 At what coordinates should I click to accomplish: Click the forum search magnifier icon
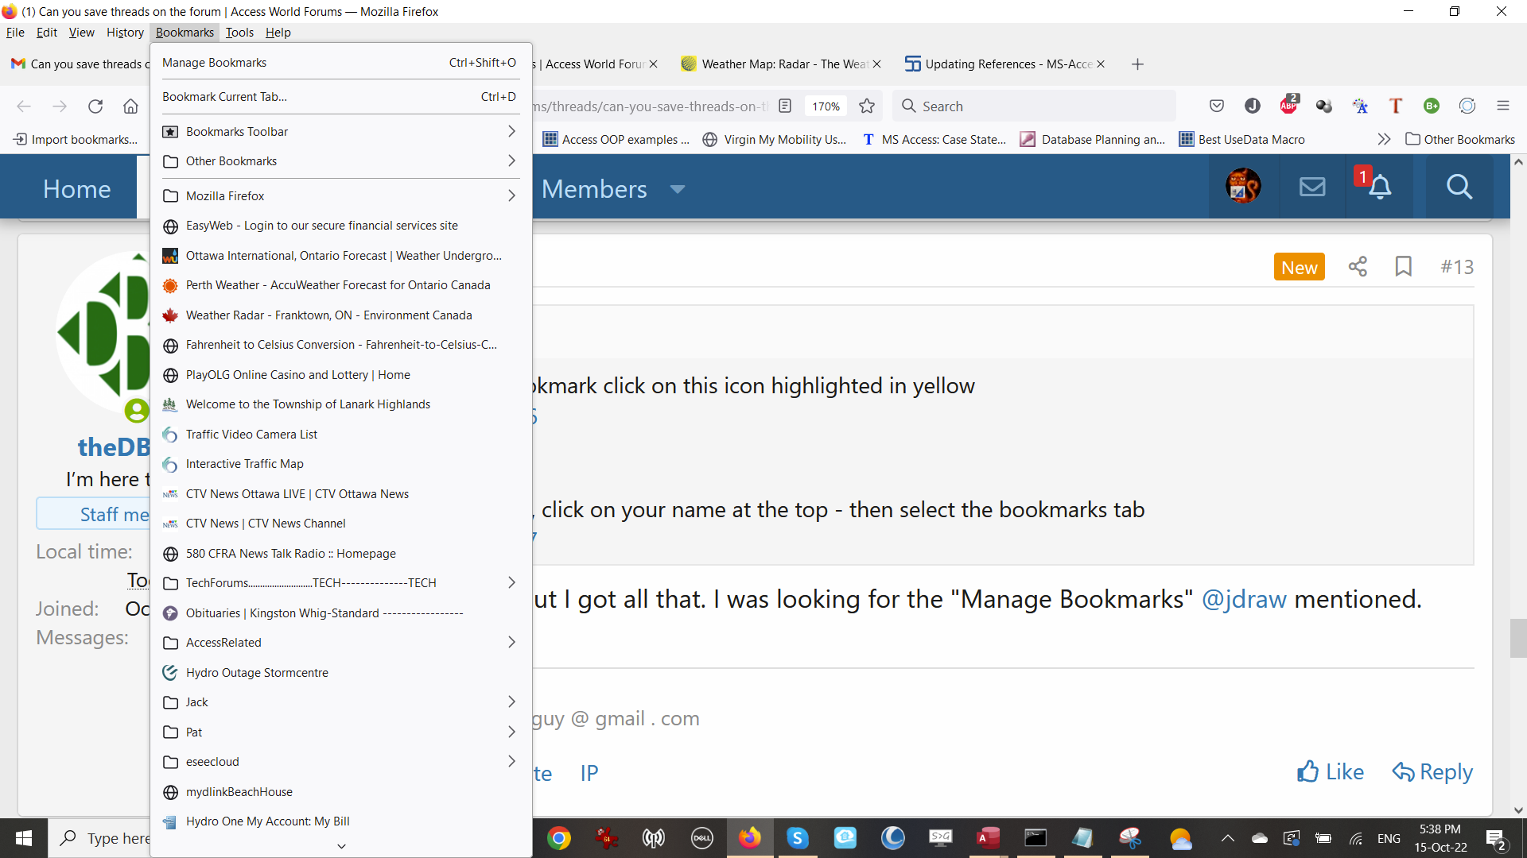[1459, 187]
